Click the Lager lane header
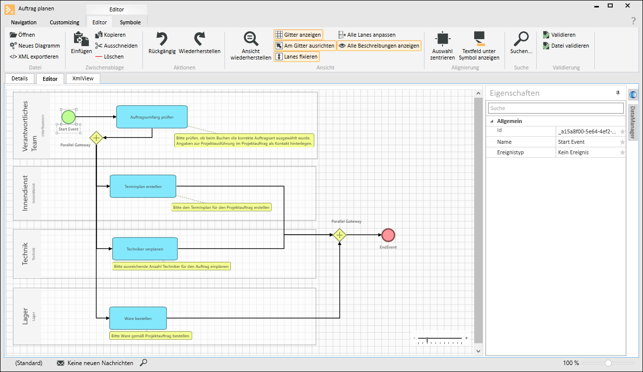Image resolution: width=643 pixels, height=372 pixels. (x=27, y=316)
